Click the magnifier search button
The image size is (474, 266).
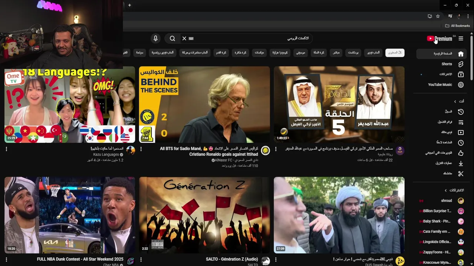173,38
